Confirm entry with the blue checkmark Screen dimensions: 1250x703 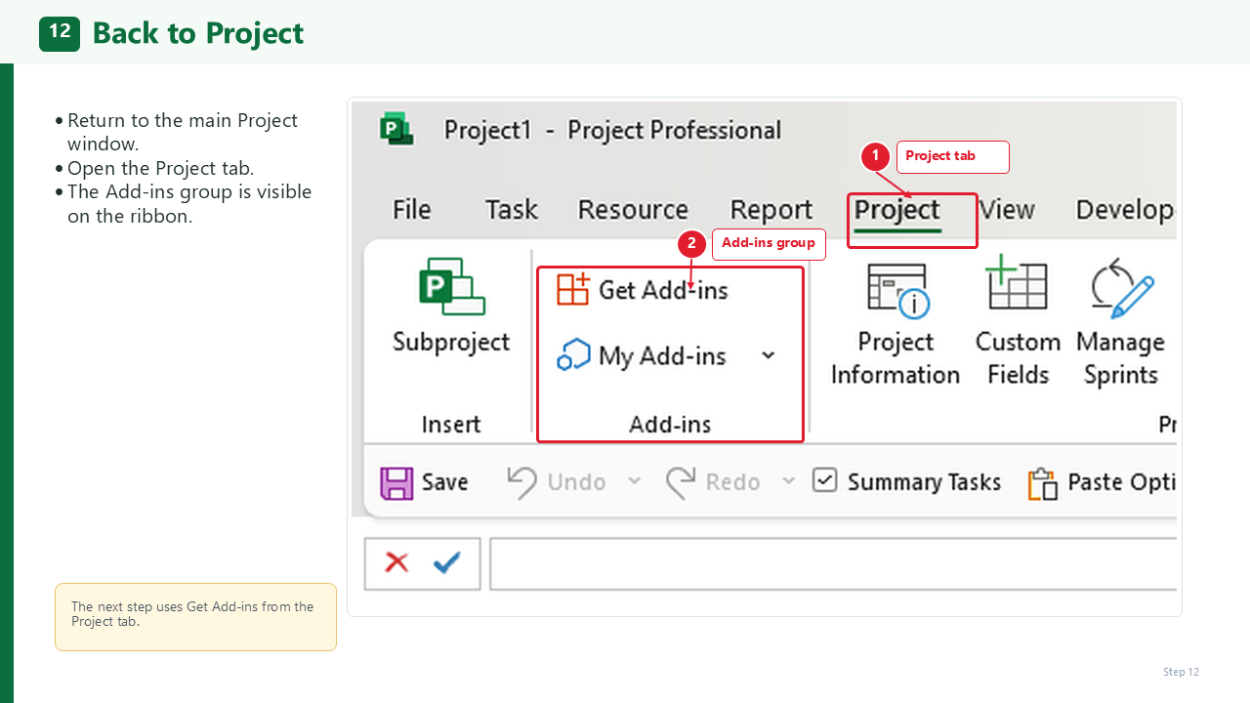pyautogui.click(x=447, y=562)
